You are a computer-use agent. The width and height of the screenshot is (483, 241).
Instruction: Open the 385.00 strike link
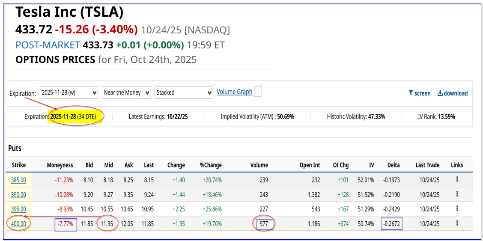point(18,180)
